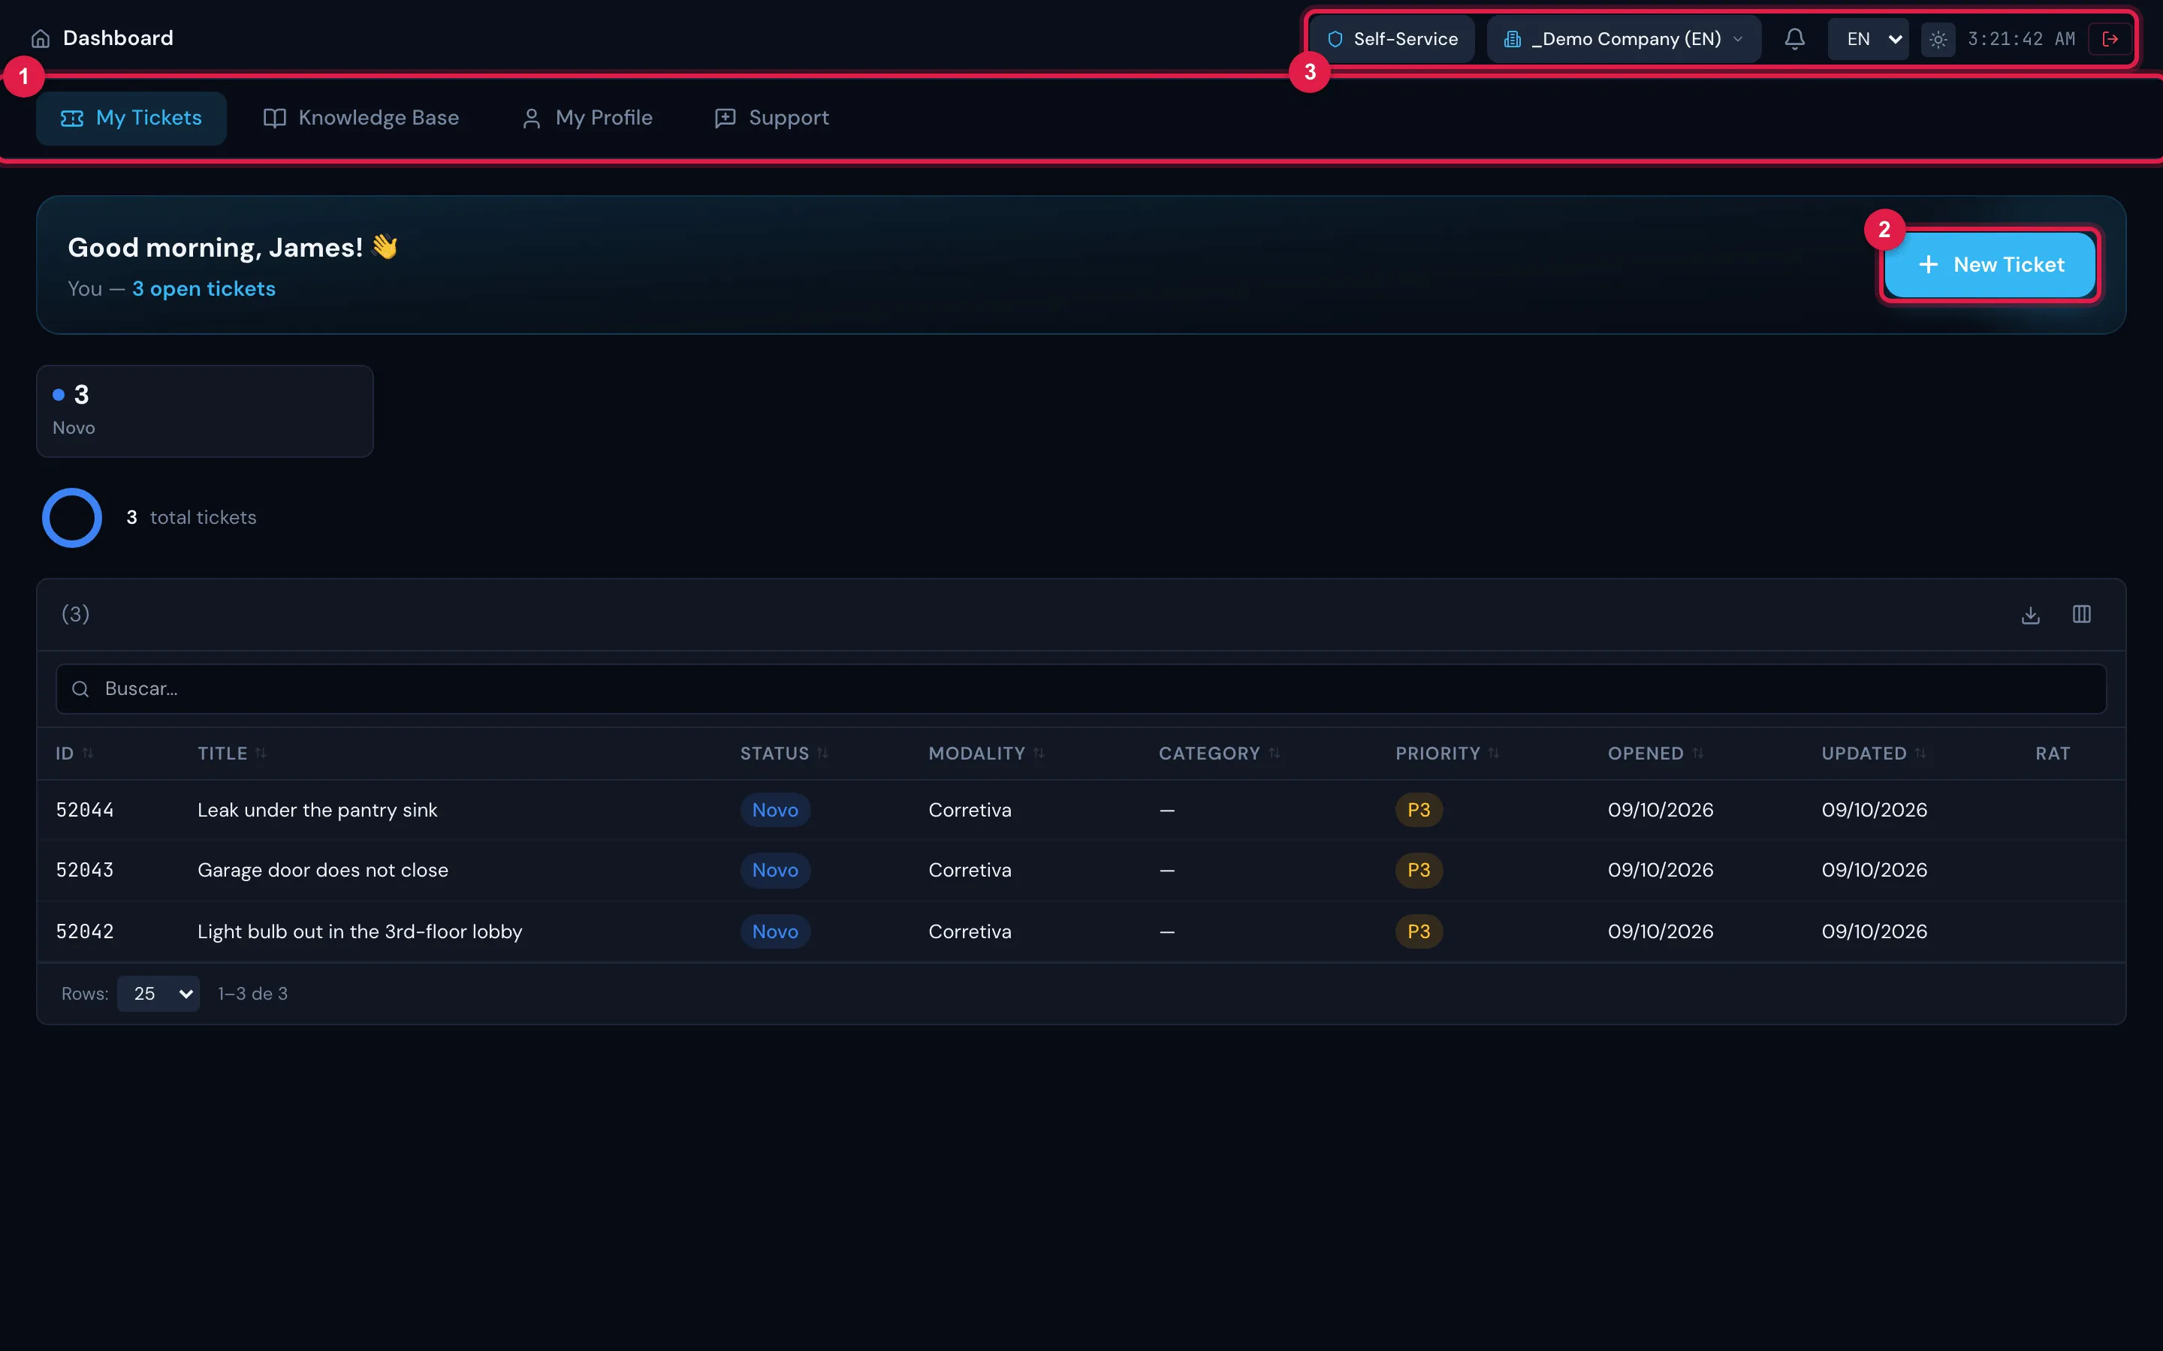Toggle light theme sun icon

coord(1937,39)
